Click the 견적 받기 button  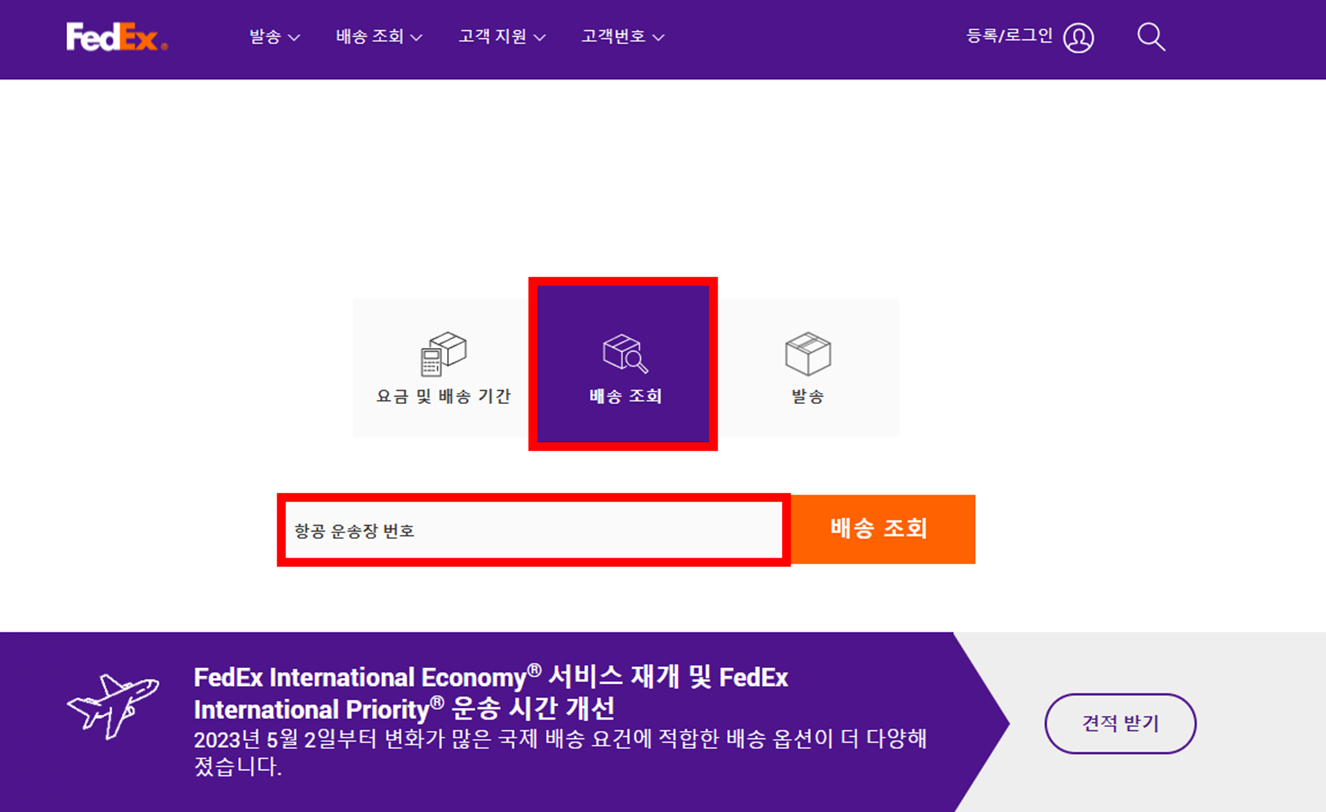pyautogui.click(x=1120, y=723)
